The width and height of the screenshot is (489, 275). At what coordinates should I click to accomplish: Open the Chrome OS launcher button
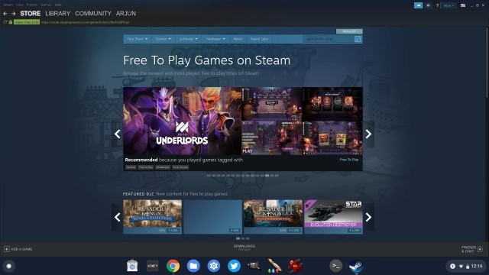click(x=9, y=266)
